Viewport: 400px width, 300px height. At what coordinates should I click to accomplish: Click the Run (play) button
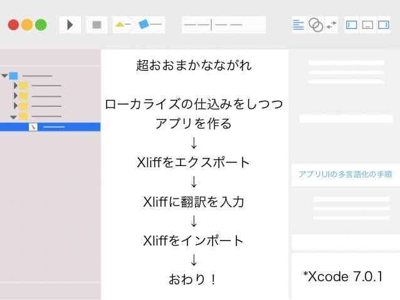pos(70,24)
